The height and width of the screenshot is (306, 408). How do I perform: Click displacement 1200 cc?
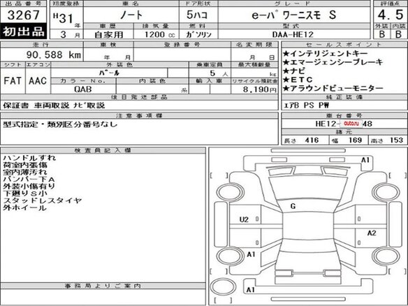point(160,34)
